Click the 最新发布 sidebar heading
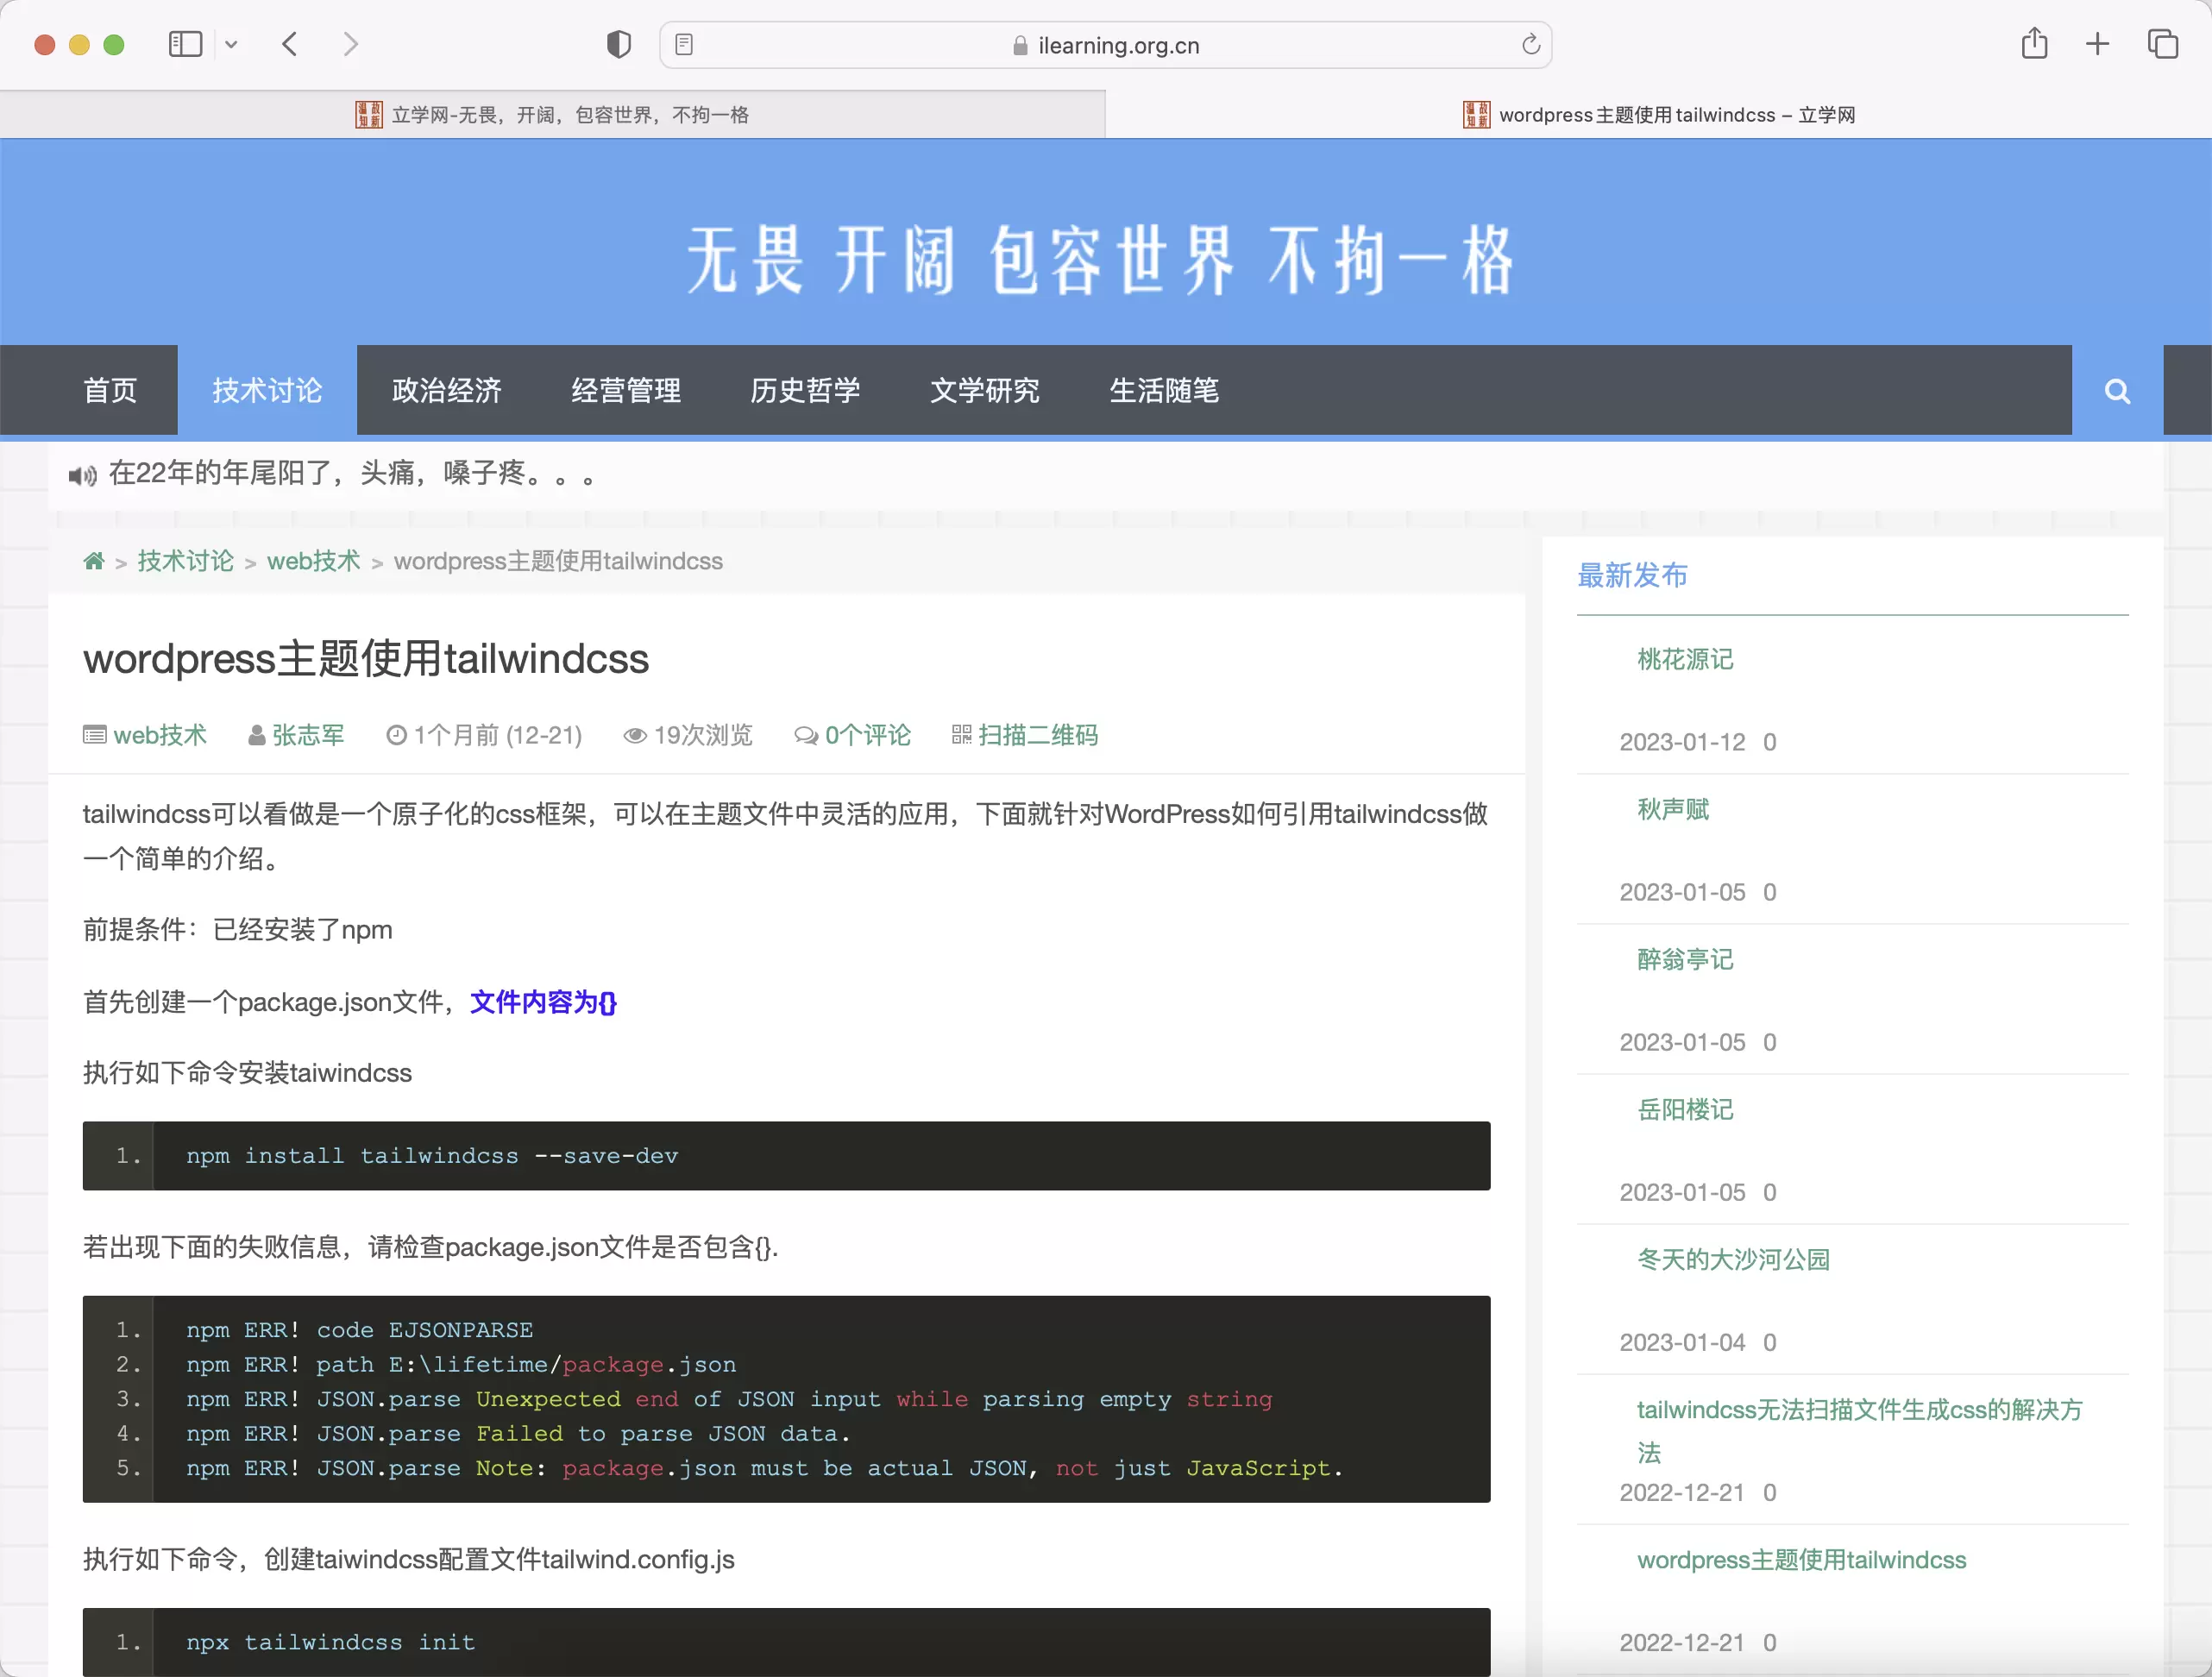Viewport: 2212px width, 1677px height. point(1632,575)
